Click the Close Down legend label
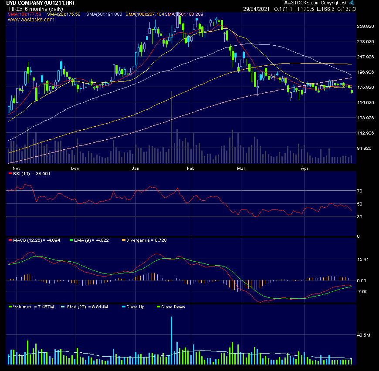 tap(173, 307)
